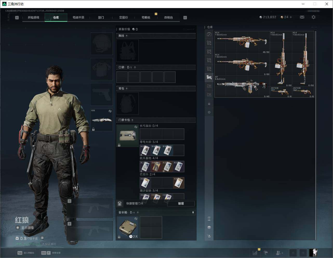Swap the melee knife via arrows icon

(x=110, y=111)
